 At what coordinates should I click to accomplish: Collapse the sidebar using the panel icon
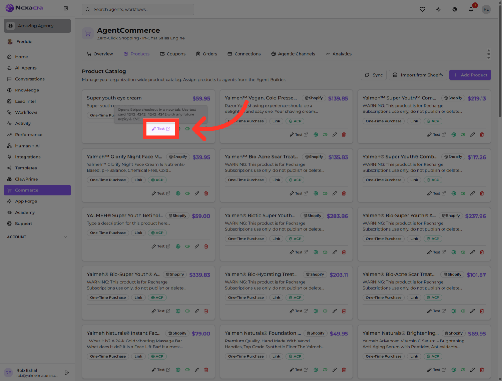click(x=66, y=8)
